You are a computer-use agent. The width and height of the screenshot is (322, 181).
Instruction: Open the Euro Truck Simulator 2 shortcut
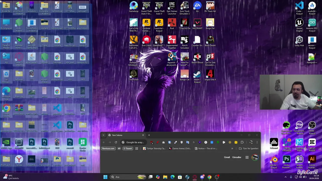coord(184,8)
